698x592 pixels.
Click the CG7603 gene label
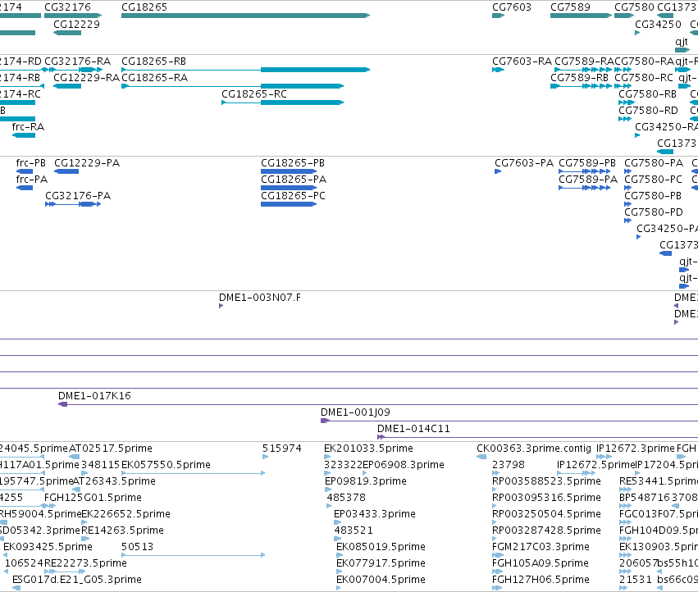[x=512, y=7]
